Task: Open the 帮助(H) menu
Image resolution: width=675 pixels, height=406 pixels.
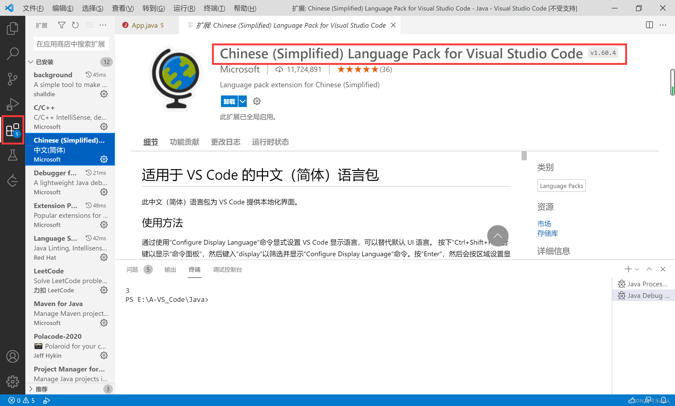Action: click(245, 8)
